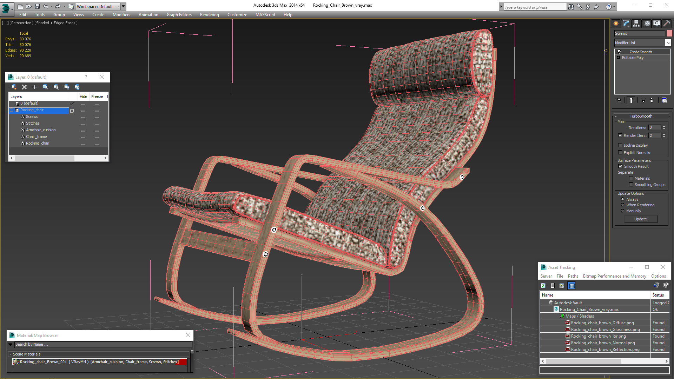Screen dimensions: 674x379
Task: Click the Pin Stack icon
Action: 619,100
